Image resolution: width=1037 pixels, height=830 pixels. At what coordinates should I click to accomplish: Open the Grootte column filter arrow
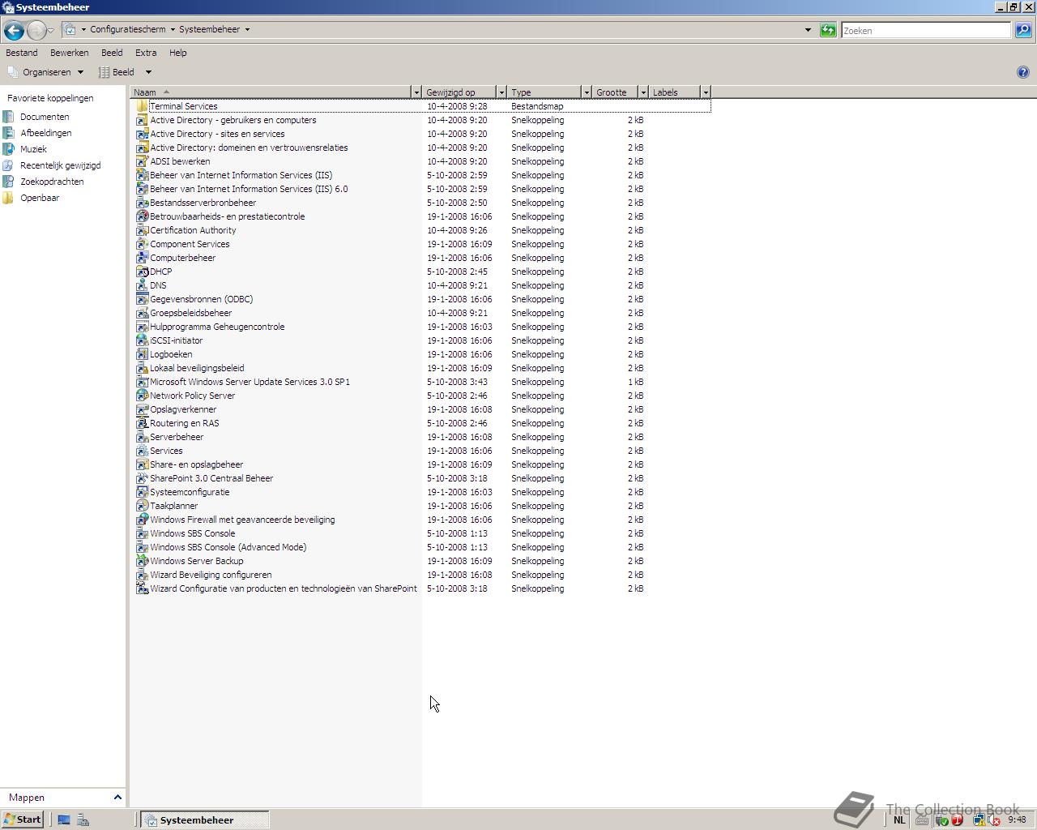click(643, 92)
